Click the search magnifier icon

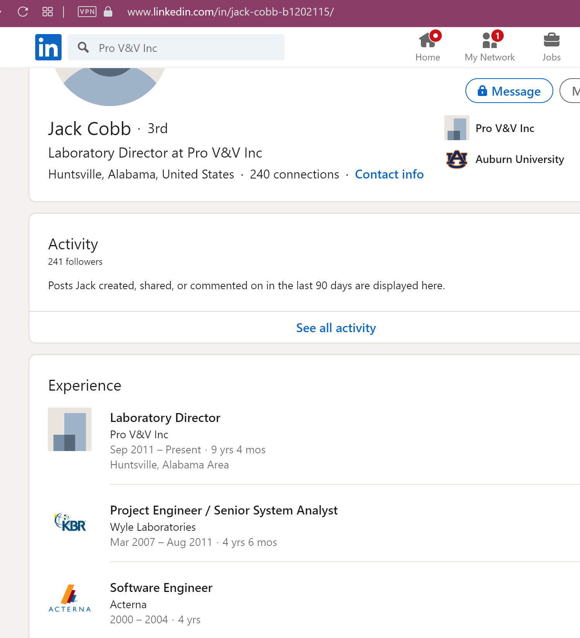[83, 47]
